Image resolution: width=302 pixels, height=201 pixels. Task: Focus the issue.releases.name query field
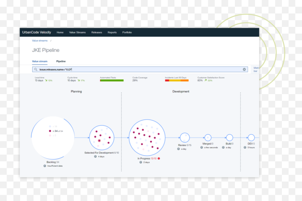140,70
